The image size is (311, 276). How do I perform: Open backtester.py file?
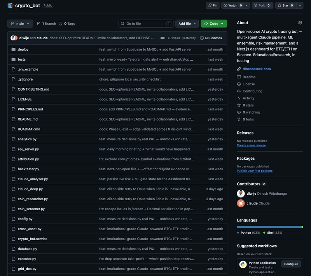point(28,169)
